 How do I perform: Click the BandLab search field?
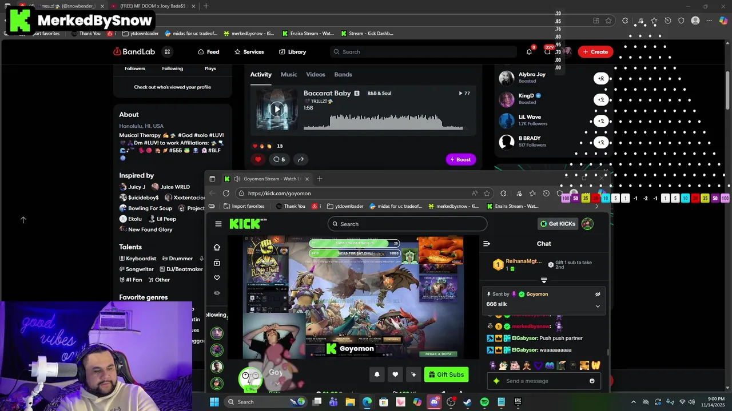[423, 52]
